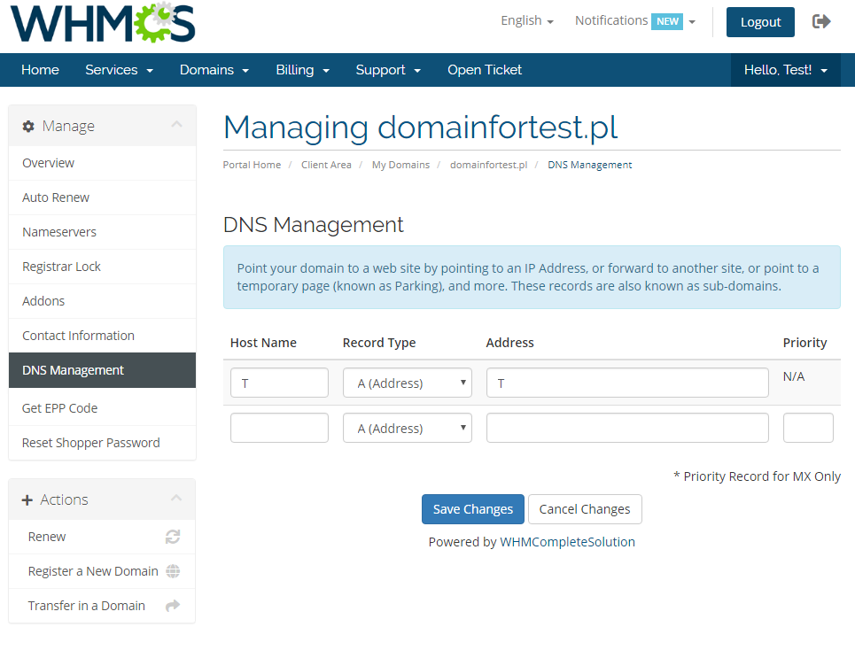Click the N/A priority value
855x658 pixels.
coord(794,376)
